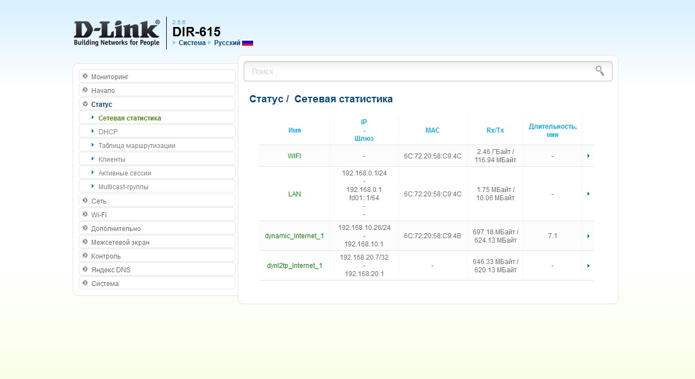Image resolution: width=695 pixels, height=379 pixels.
Task: Open Активные сессии submenu item
Action: [x=157, y=173]
